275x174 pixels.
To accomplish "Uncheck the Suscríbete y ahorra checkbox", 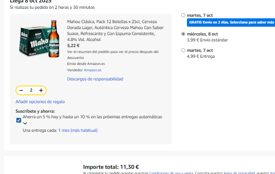I will (19, 120).
